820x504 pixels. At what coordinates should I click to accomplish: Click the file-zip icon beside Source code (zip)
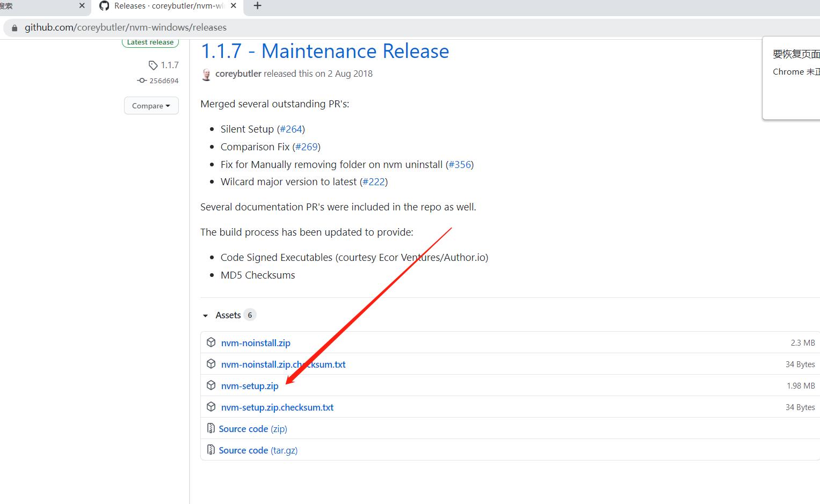[211, 428]
